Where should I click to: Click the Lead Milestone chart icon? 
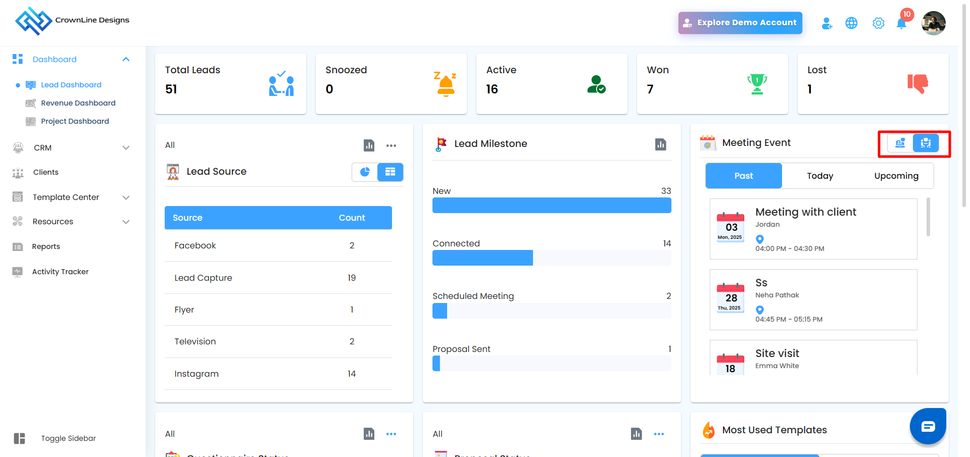[x=660, y=144]
